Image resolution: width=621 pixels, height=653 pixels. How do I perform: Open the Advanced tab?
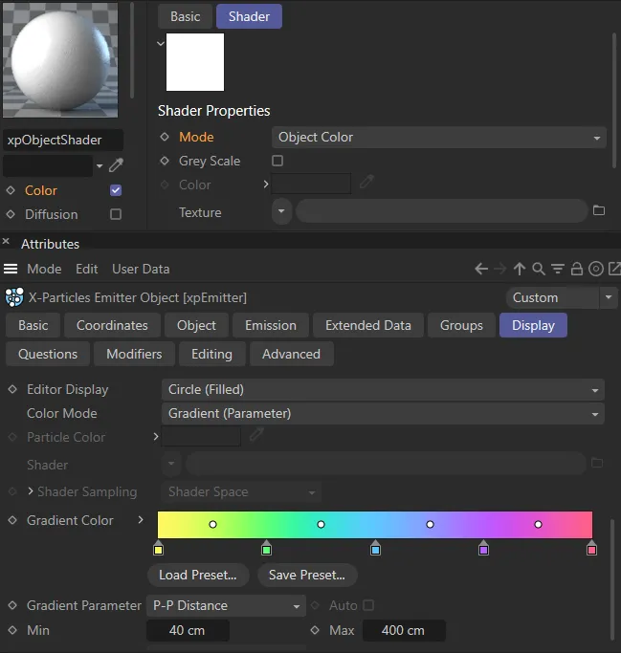pos(291,354)
